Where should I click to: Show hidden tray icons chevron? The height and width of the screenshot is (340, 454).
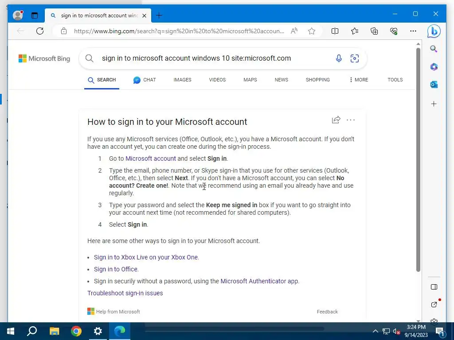(375, 331)
